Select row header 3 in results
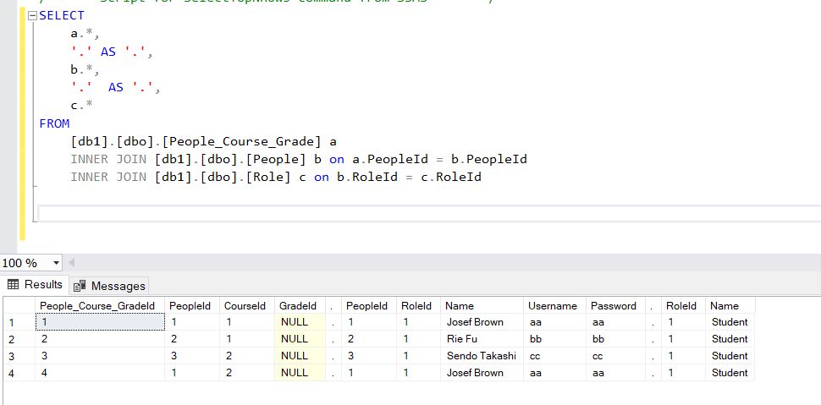The image size is (821, 405). tap(19, 356)
